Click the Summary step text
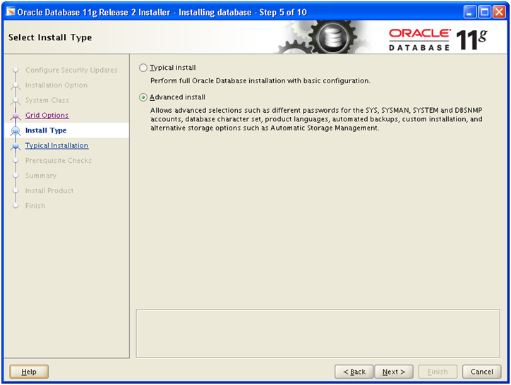 [41, 176]
